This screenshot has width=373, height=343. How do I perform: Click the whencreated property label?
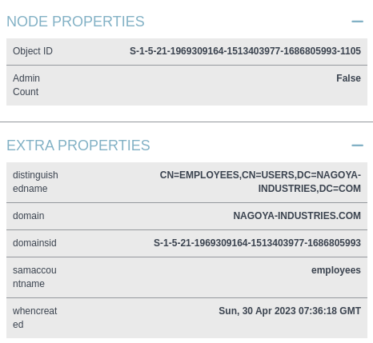point(35,317)
